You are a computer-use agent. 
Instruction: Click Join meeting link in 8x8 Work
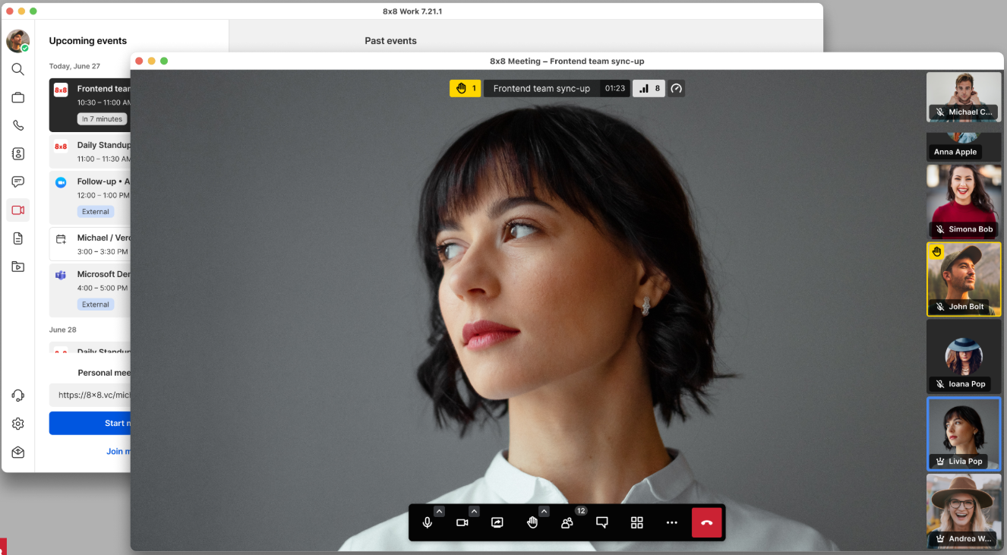point(118,451)
